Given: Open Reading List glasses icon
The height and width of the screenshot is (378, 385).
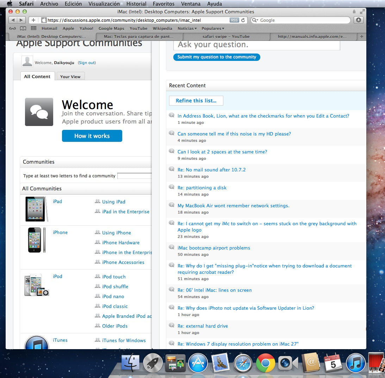Looking at the screenshot, I should (x=13, y=29).
